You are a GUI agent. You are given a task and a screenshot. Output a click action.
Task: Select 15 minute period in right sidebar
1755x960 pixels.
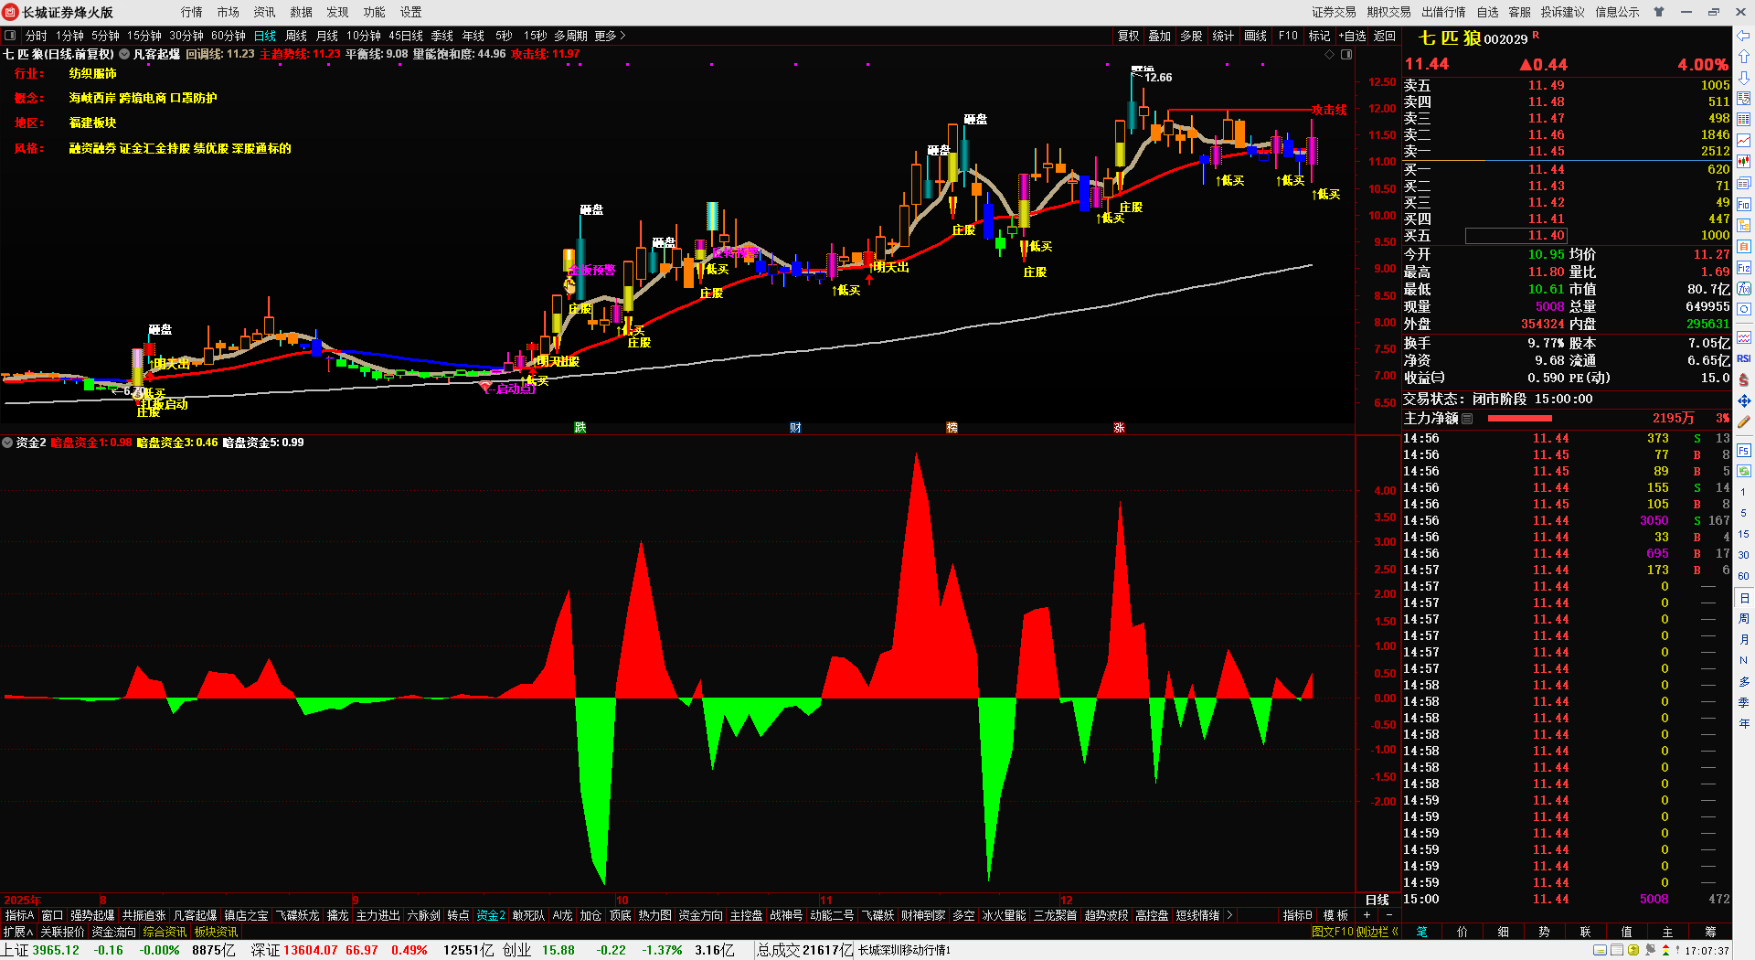pyautogui.click(x=1744, y=534)
